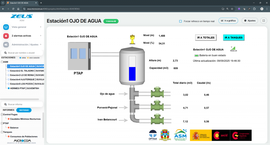Click the 0 alarmas green badge
The image size is (270, 145).
(x=111, y=21)
